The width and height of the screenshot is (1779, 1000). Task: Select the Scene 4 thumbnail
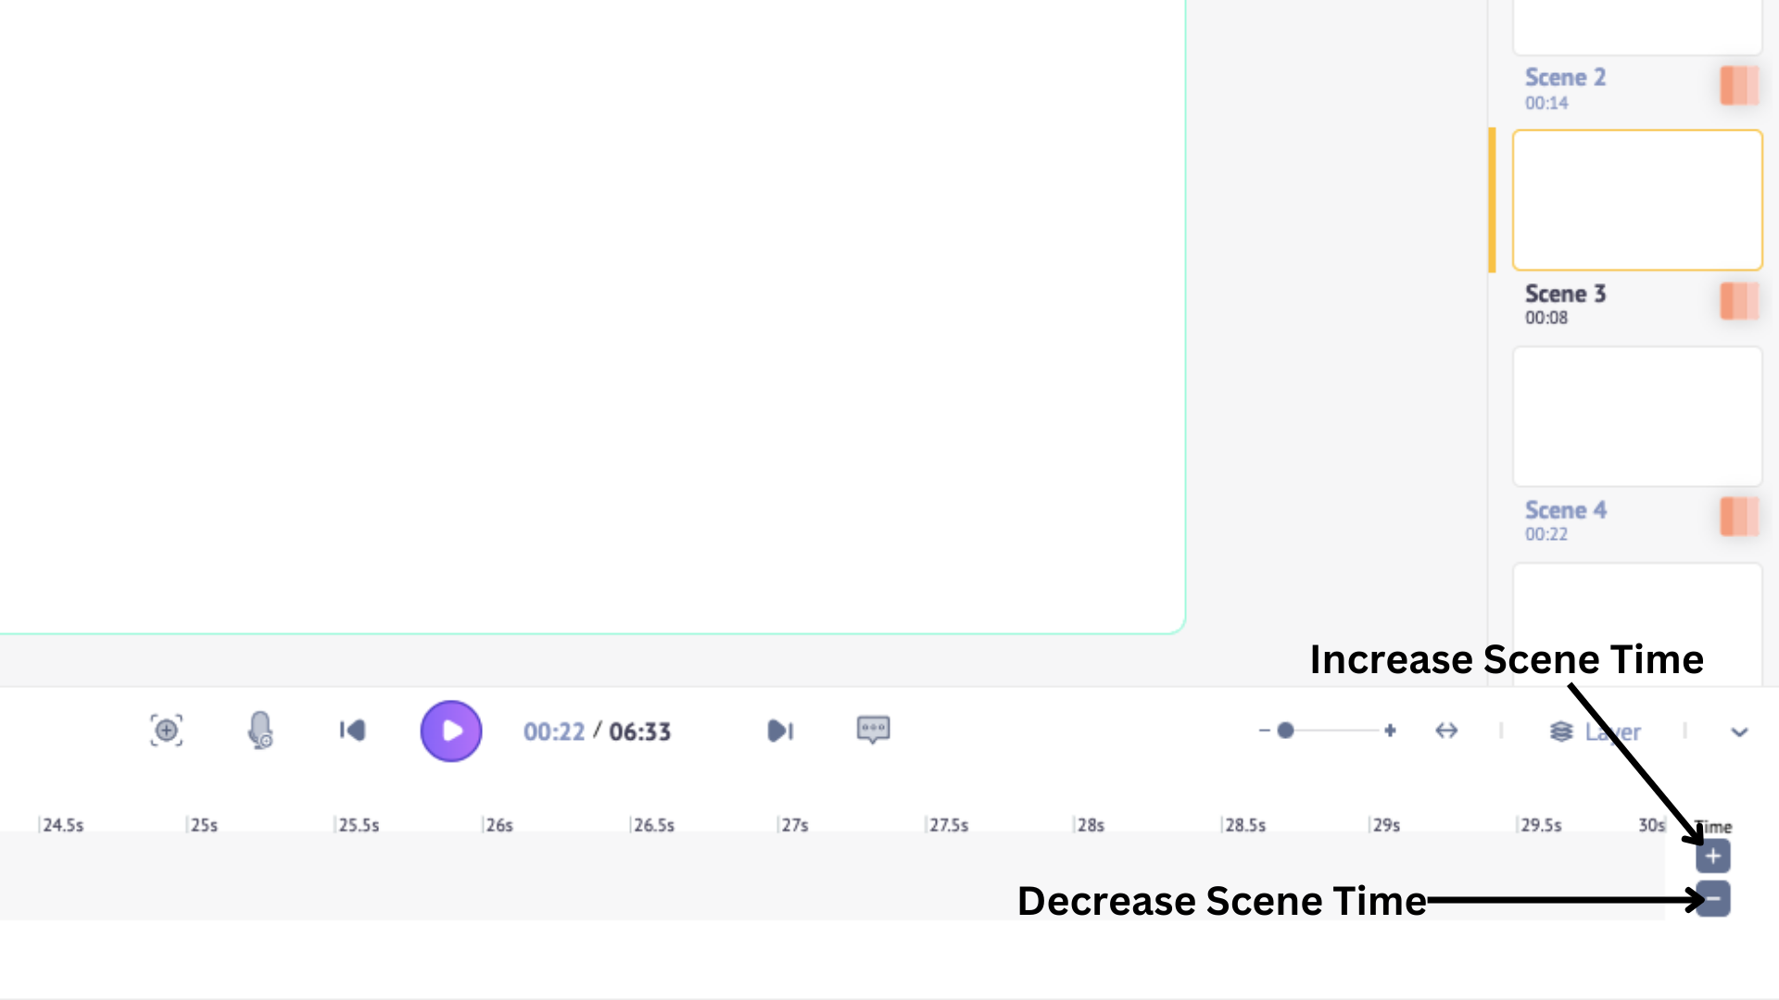(x=1636, y=416)
